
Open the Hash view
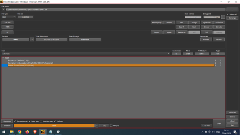click(x=194, y=27)
